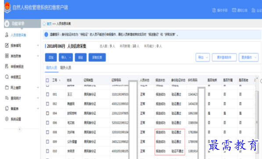This screenshot has width=262, height=159.
Task: Click the national emblem logo
Action: pos(7,7)
